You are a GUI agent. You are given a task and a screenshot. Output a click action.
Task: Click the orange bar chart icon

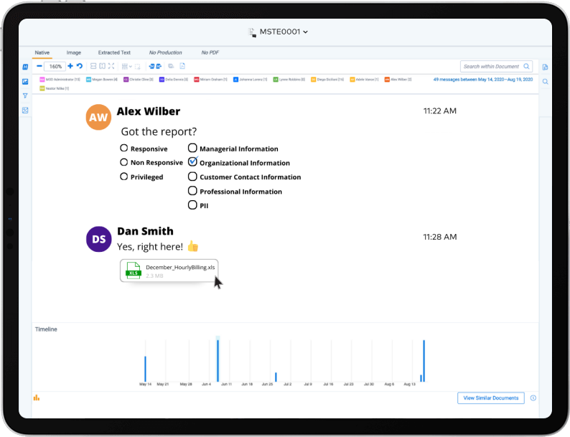click(x=37, y=398)
